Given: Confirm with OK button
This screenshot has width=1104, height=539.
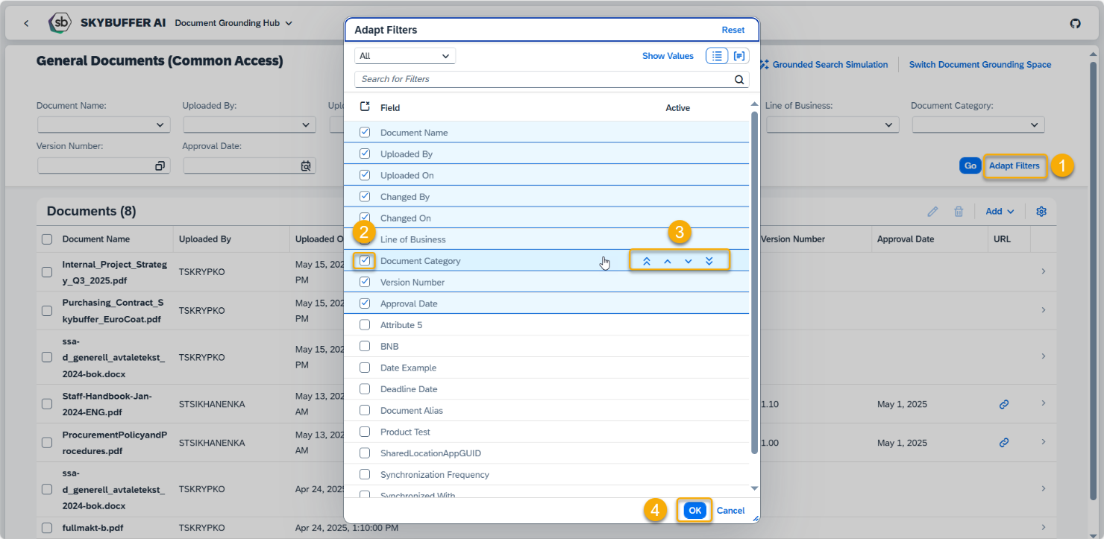Looking at the screenshot, I should 695,511.
